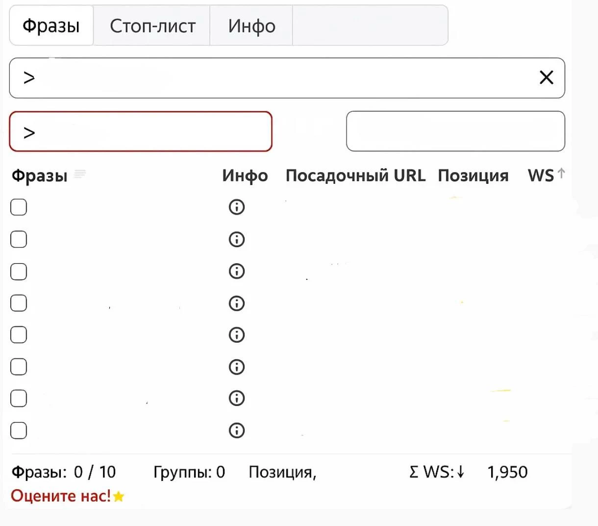This screenshot has height=526, width=598.
Task: Switch to the Стоп-лист tab
Action: coord(152,26)
